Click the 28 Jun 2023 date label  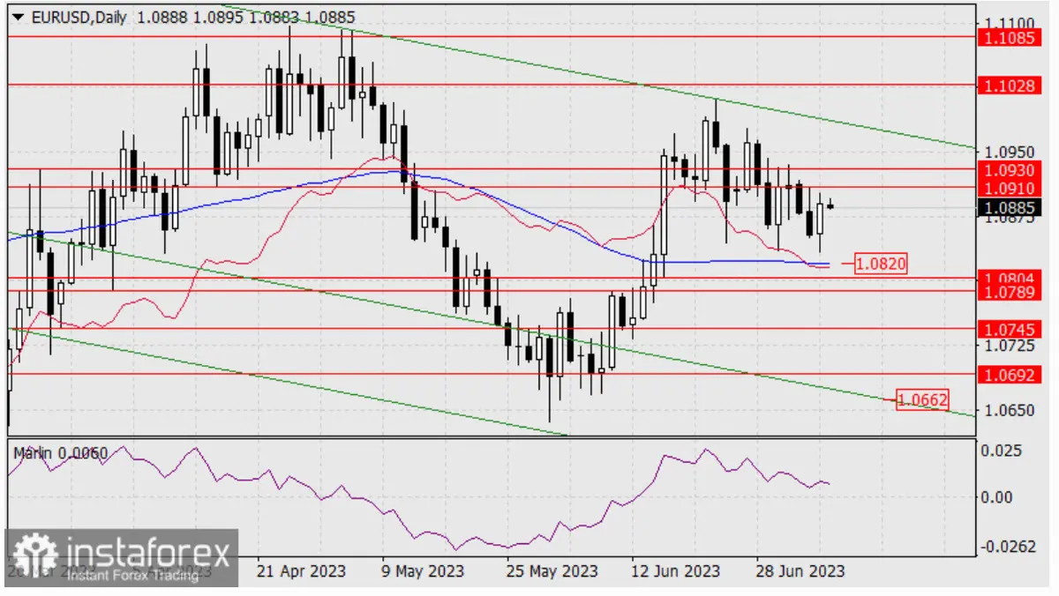click(x=799, y=571)
